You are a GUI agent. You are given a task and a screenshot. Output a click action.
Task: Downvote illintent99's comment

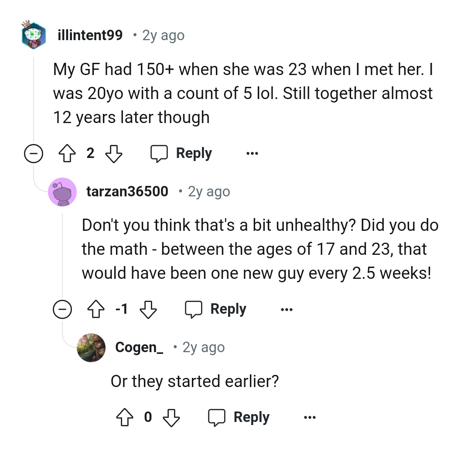click(x=113, y=154)
